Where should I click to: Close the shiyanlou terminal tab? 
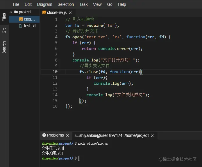tap(152, 136)
